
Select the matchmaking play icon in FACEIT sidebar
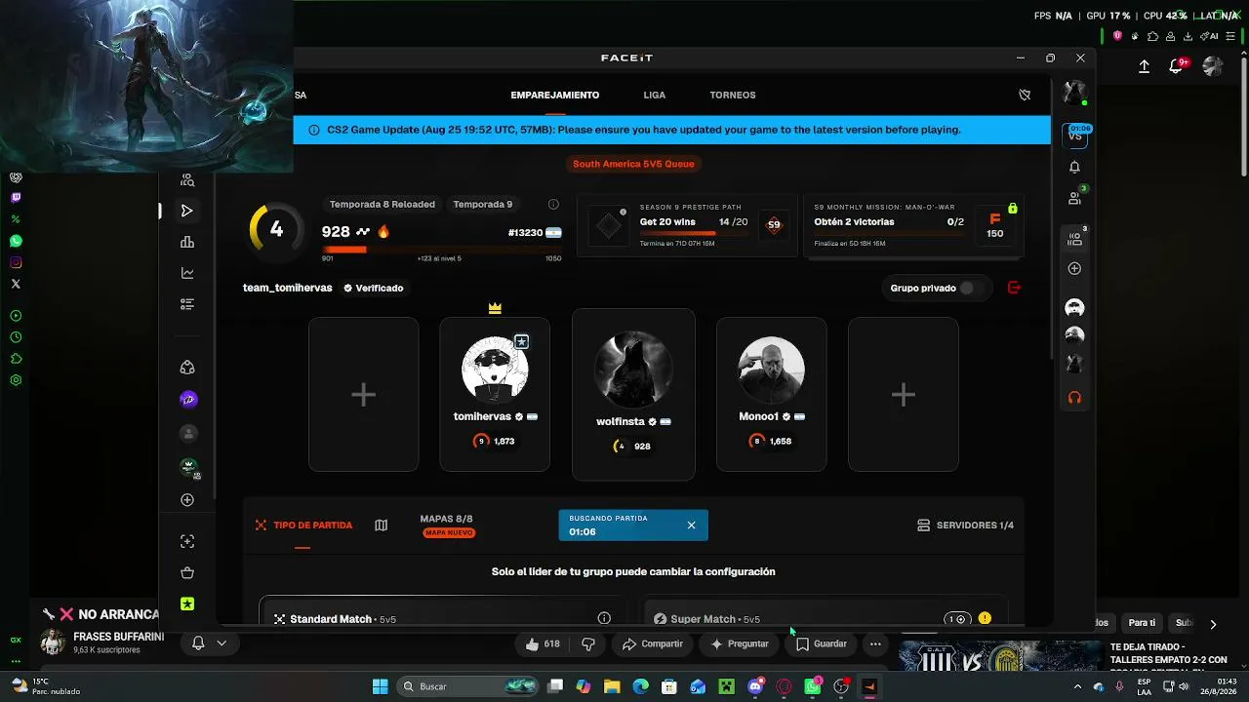tap(187, 211)
